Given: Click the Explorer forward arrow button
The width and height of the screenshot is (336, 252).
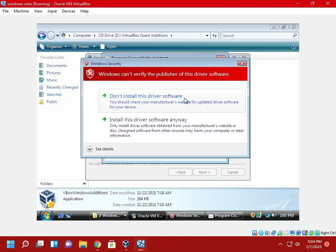Looking at the screenshot, I should pos(51,35).
